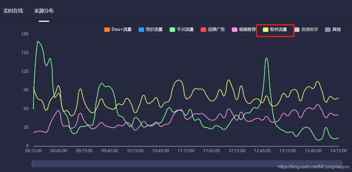Click the middle of the time range bar

pos(187,164)
